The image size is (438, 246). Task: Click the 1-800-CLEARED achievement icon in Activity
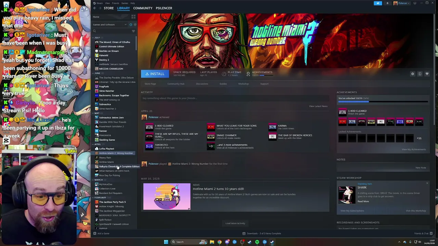(x=149, y=127)
